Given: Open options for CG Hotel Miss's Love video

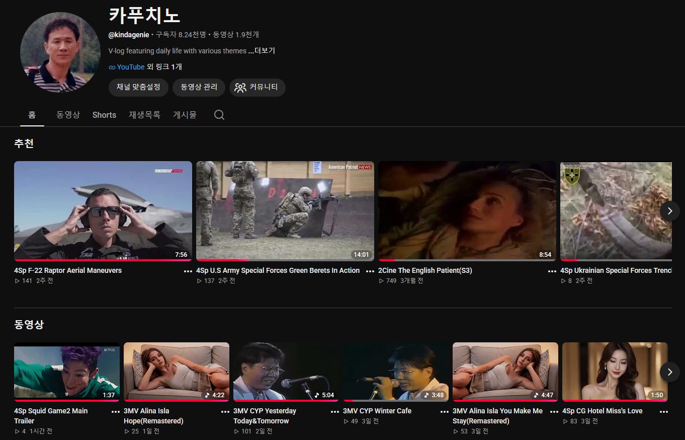Looking at the screenshot, I should tap(664, 411).
